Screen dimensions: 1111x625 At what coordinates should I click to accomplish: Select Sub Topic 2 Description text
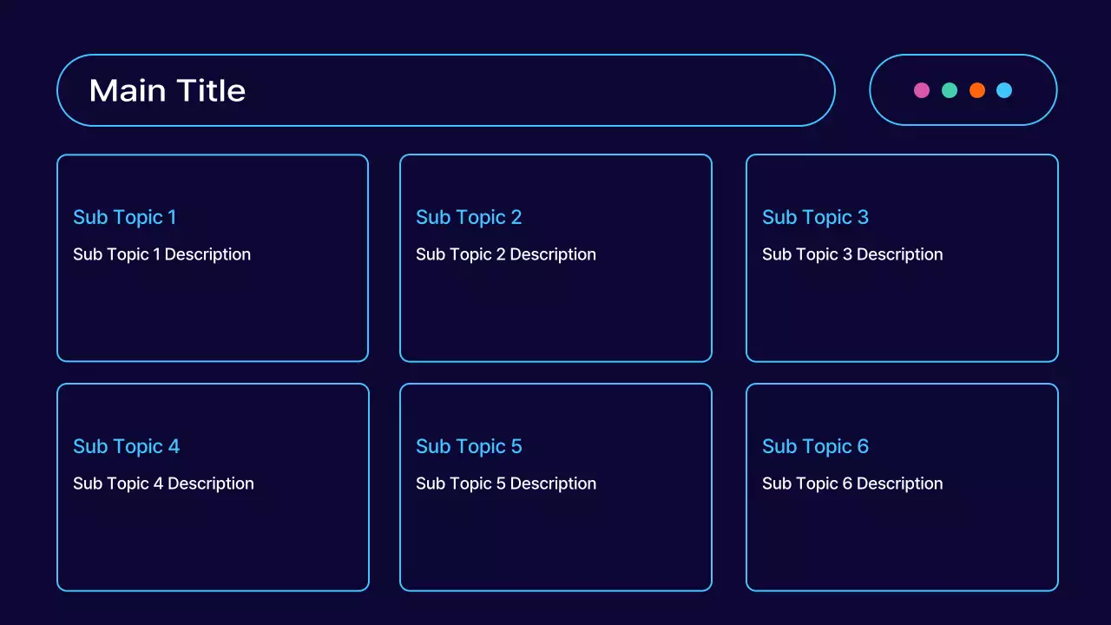(x=506, y=254)
